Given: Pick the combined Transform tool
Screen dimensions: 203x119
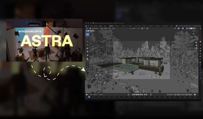Looking at the screenshot, I should tap(87, 52).
